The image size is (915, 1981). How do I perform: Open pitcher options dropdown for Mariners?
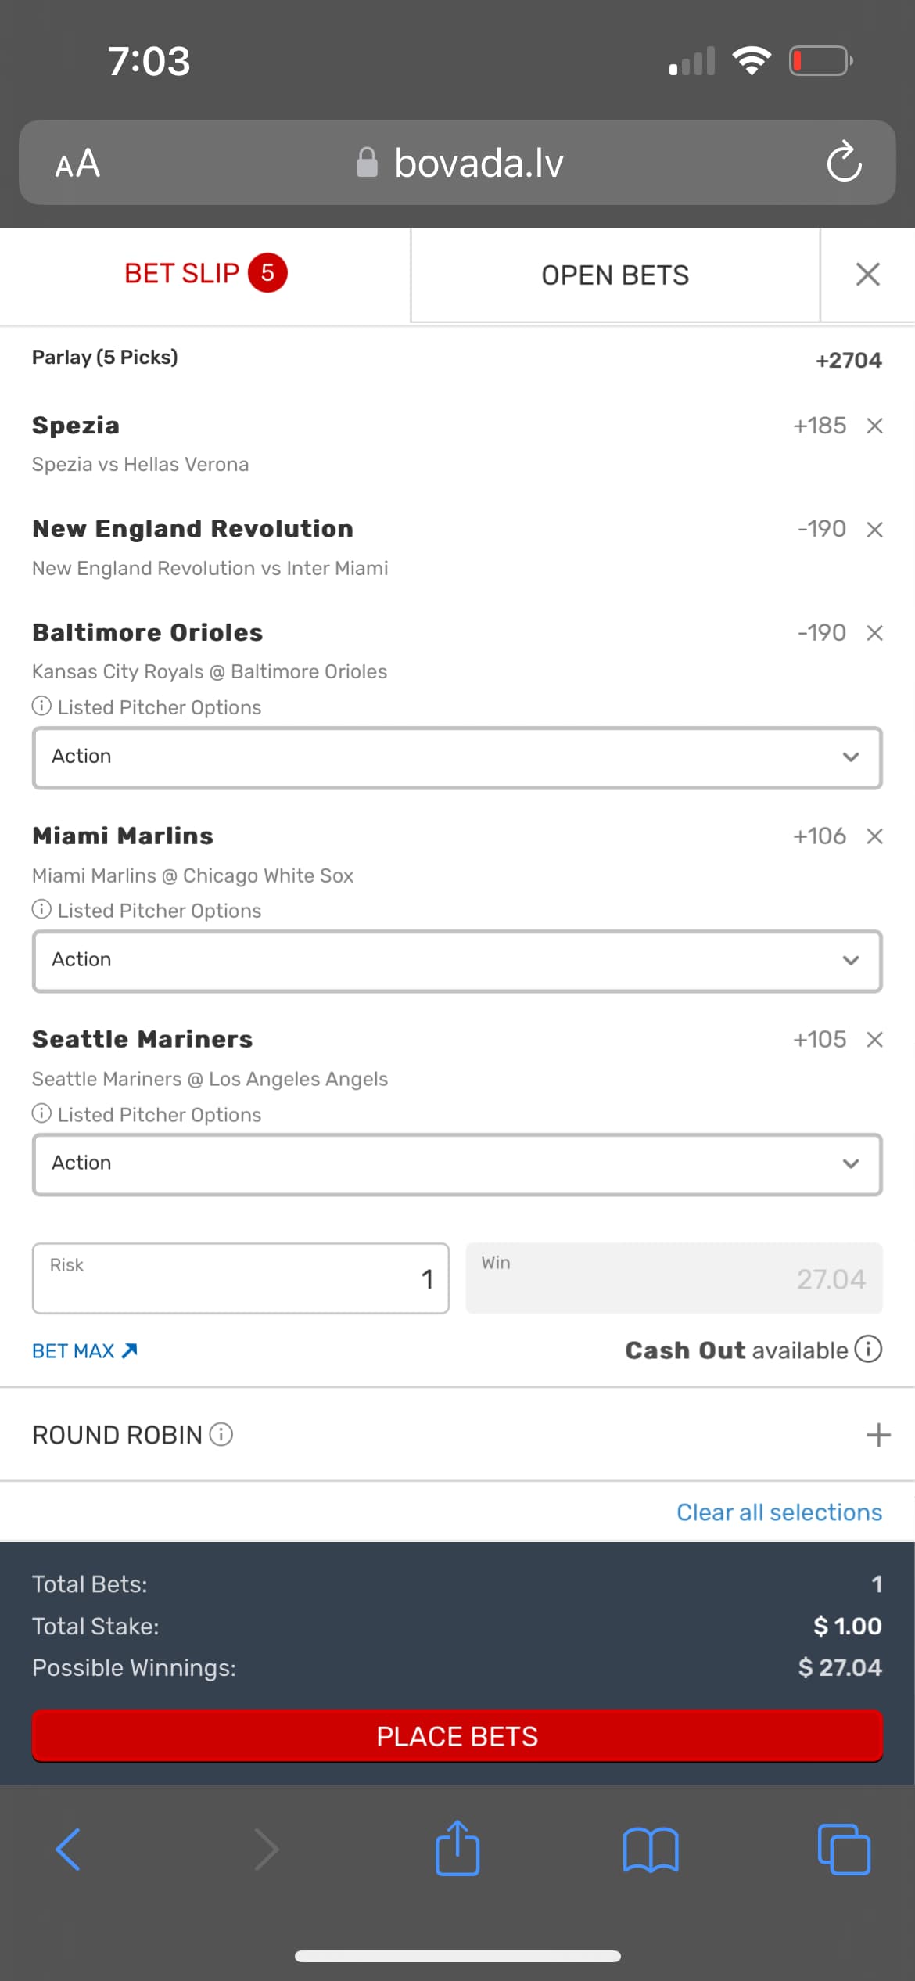coord(457,1164)
